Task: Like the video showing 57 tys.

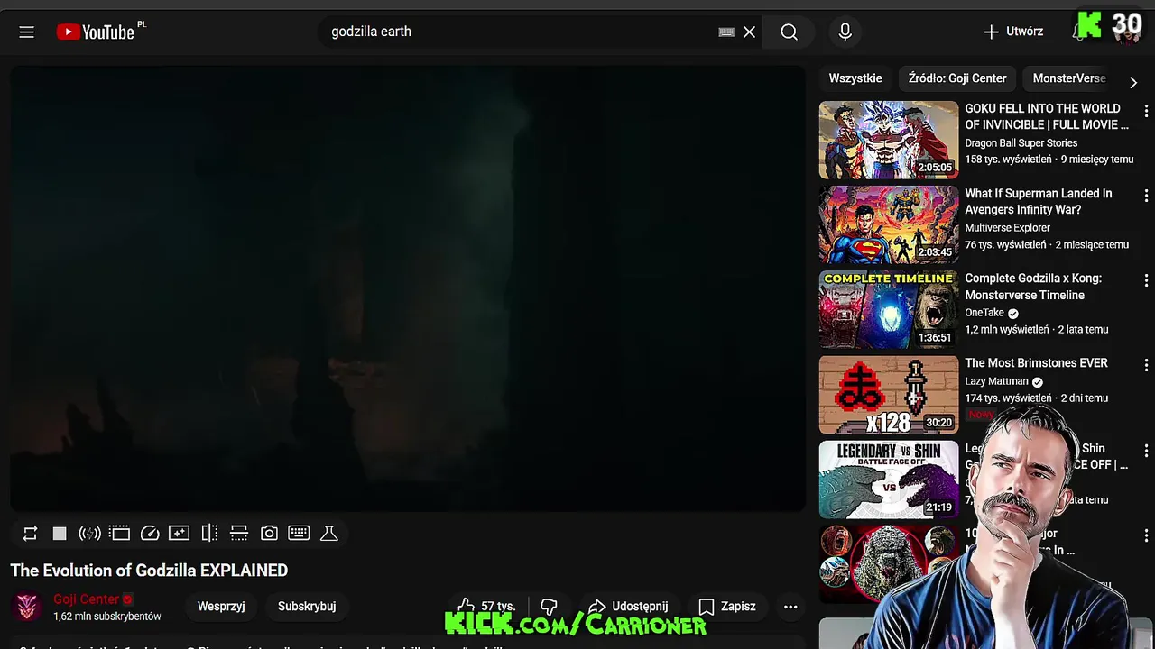Action: coord(485,607)
